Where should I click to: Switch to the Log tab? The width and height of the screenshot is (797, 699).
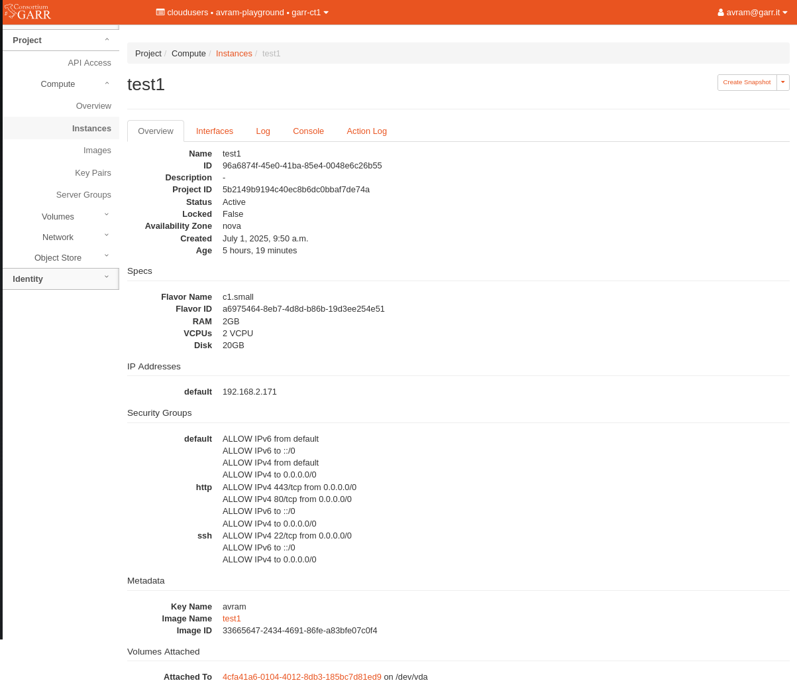pos(263,131)
